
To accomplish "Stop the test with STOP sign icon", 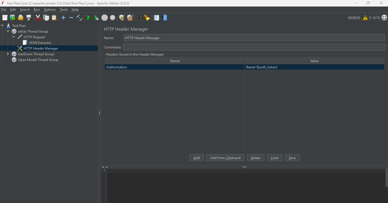I will pos(105,18).
